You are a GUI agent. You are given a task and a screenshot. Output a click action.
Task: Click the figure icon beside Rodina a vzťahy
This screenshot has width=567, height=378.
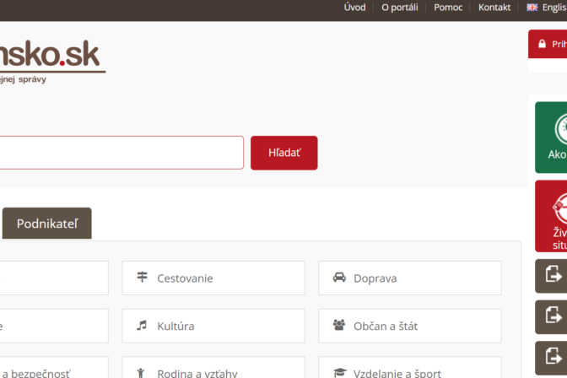142,372
